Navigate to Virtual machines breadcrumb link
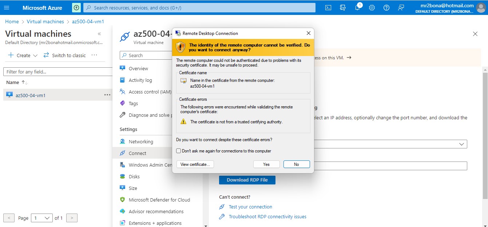Viewport: 488px width, 227px height. tap(45, 21)
